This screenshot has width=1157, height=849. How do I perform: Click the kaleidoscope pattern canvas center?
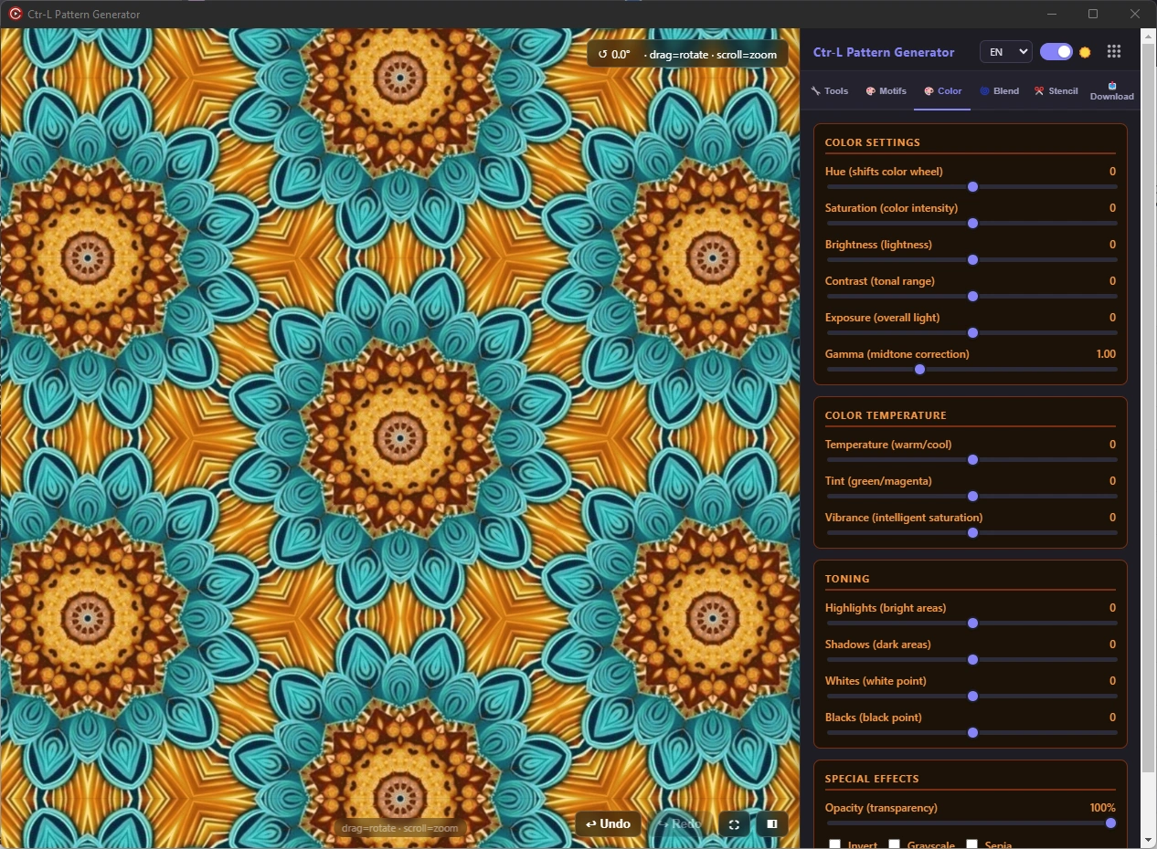pos(400,438)
